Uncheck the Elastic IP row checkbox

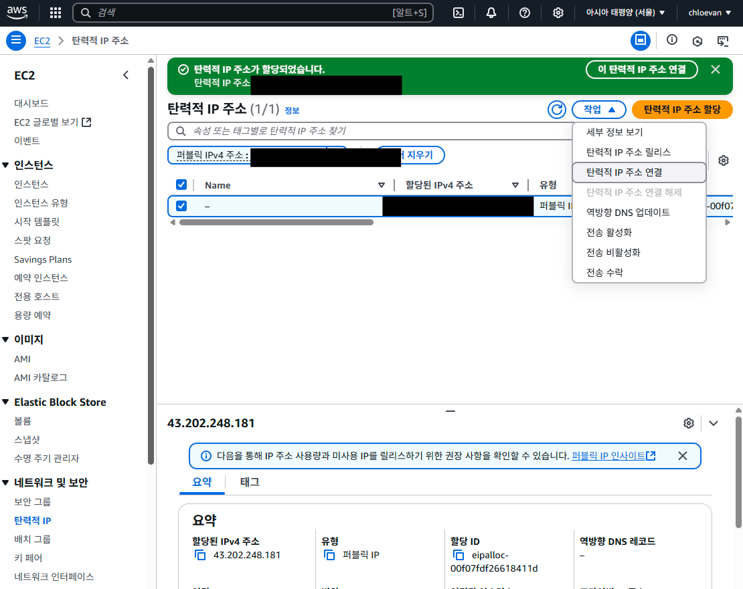[181, 206]
